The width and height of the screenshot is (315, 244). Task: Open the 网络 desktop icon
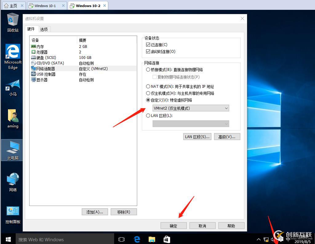(13, 182)
